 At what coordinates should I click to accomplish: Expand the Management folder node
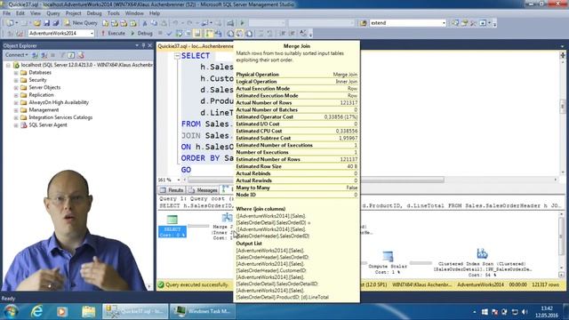click(x=16, y=110)
